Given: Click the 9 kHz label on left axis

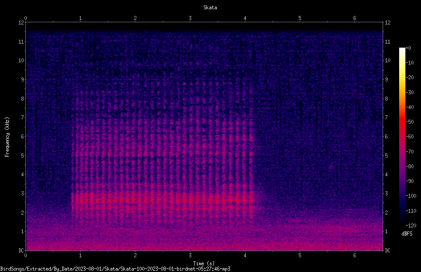Looking at the screenshot, I should 23,80.
